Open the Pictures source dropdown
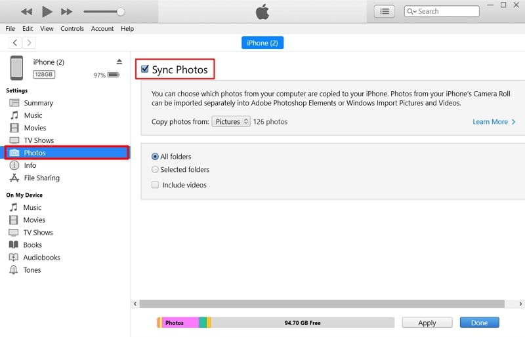Screen dimensions: 525x337 pos(231,121)
